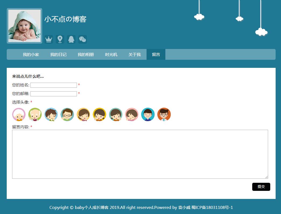
Task: Focus the 您的姓名 name input field
Action: 54,85
